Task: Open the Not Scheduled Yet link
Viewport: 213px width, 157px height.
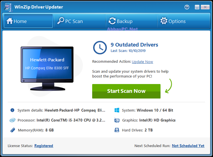Action: (188, 146)
